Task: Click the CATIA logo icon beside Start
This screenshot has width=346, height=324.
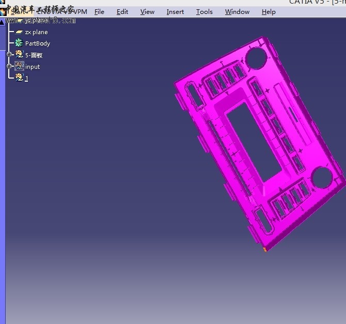Action: [x=3, y=11]
